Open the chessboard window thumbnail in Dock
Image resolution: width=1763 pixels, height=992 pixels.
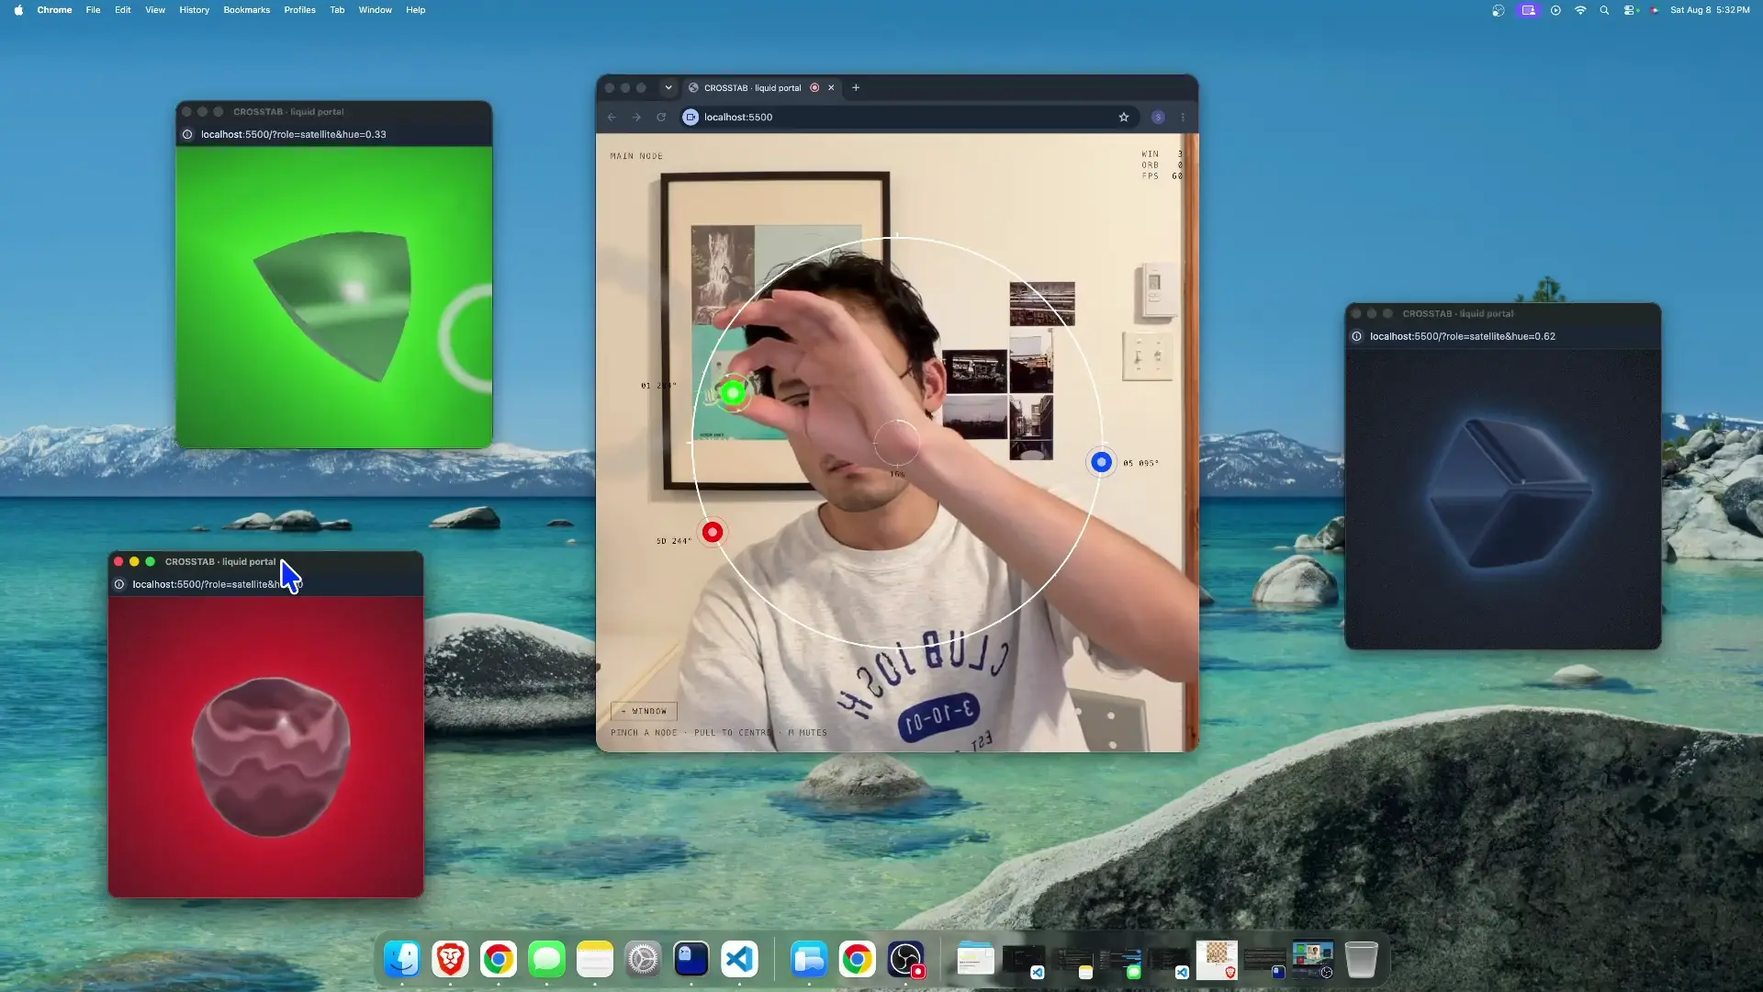[1217, 960]
